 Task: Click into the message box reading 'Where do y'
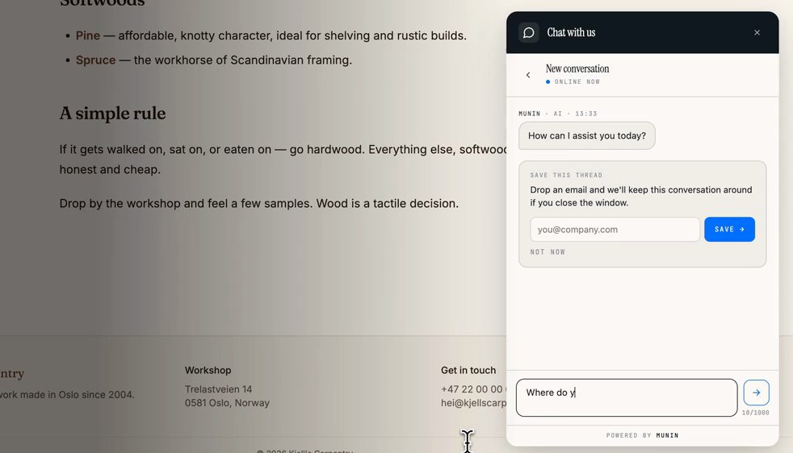tap(627, 397)
